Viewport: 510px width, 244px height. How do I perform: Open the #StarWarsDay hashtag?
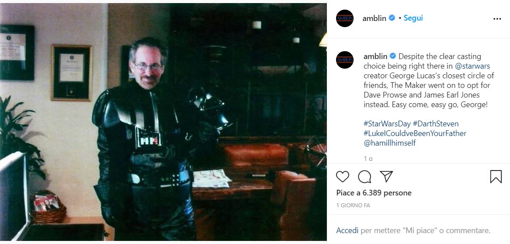pyautogui.click(x=387, y=124)
